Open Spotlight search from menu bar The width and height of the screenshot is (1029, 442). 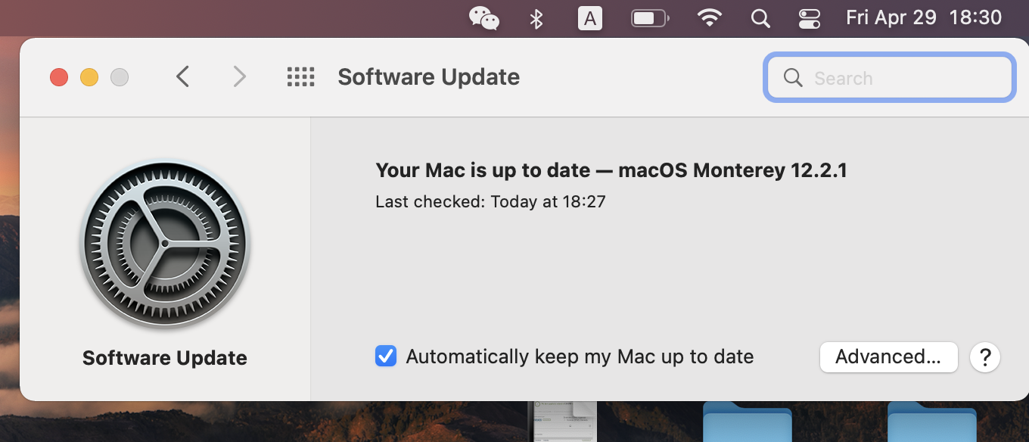(x=760, y=18)
